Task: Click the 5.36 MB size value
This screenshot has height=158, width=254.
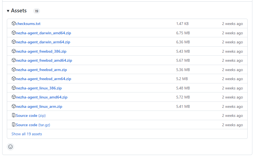Action: coord(183,70)
